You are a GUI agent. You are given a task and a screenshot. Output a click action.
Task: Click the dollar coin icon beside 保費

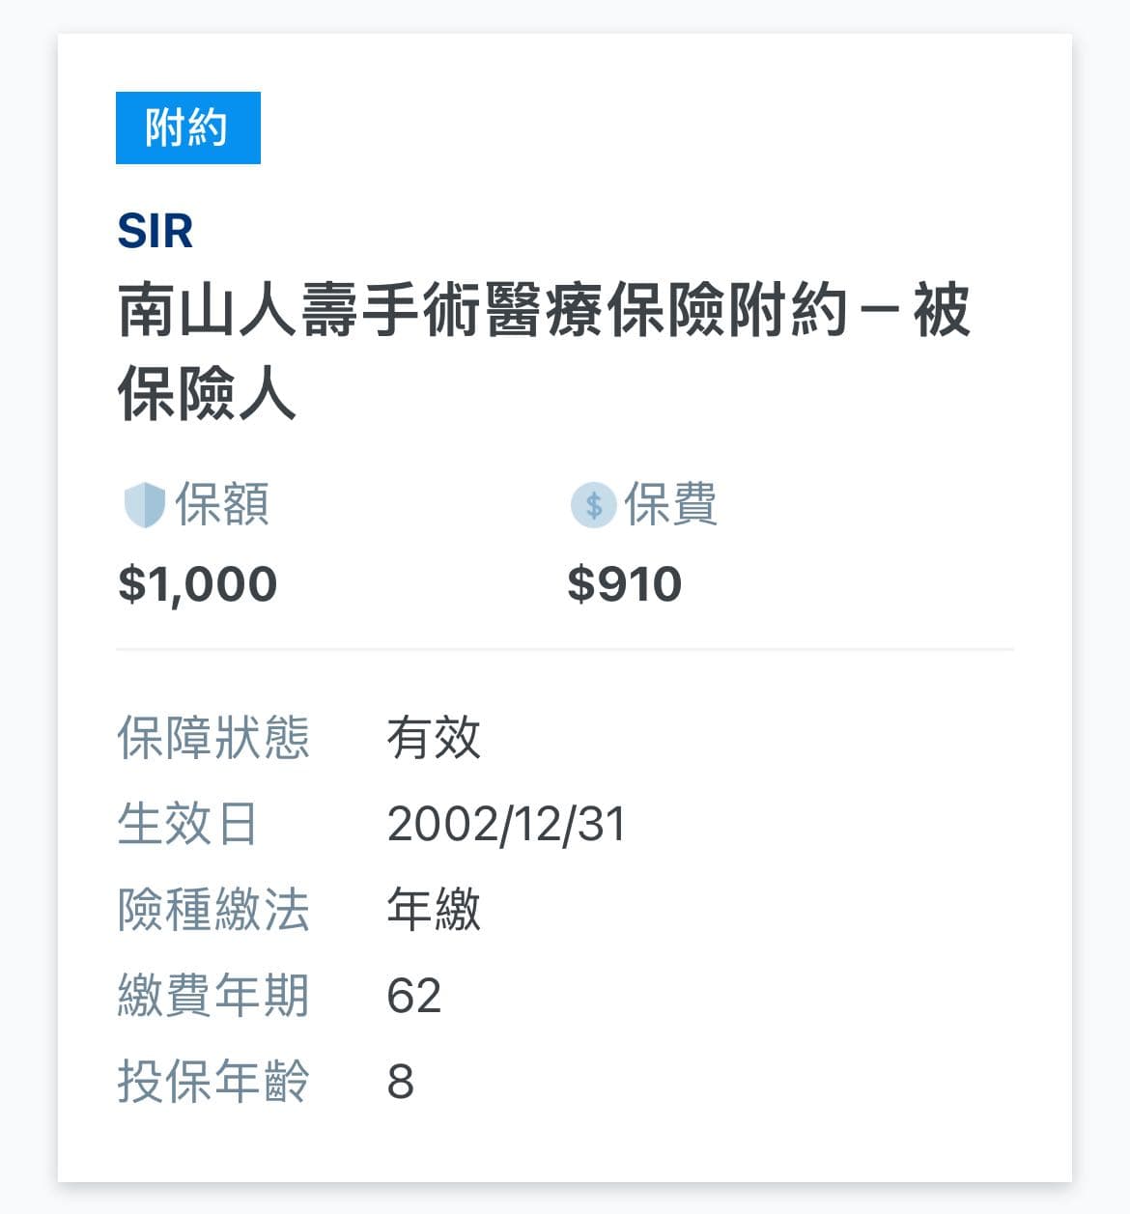coord(593,505)
